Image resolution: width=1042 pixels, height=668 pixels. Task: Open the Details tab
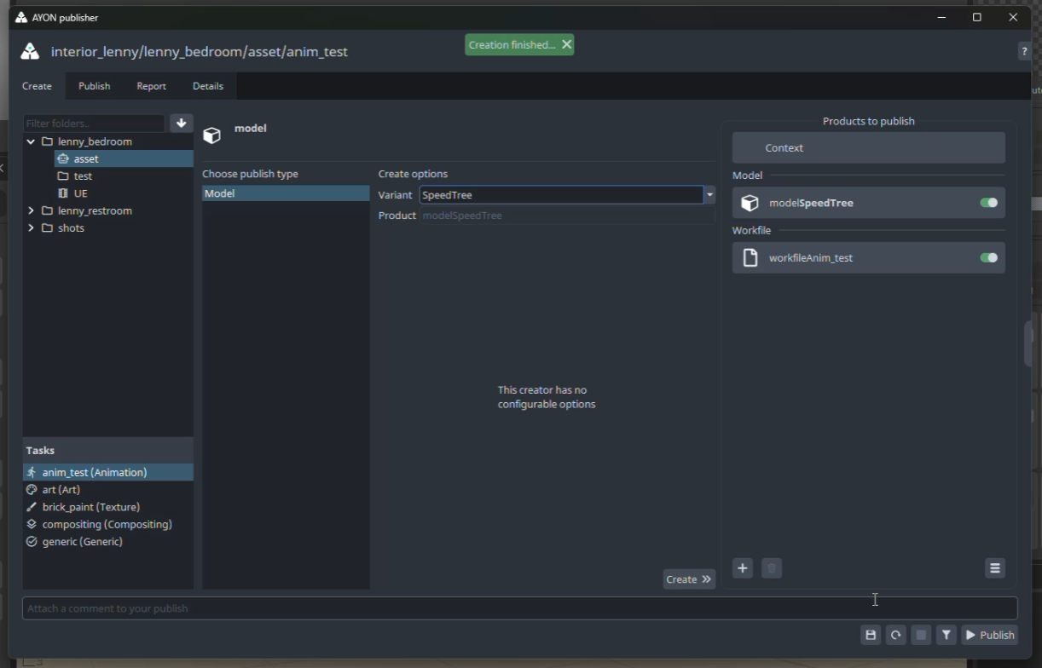tap(207, 86)
